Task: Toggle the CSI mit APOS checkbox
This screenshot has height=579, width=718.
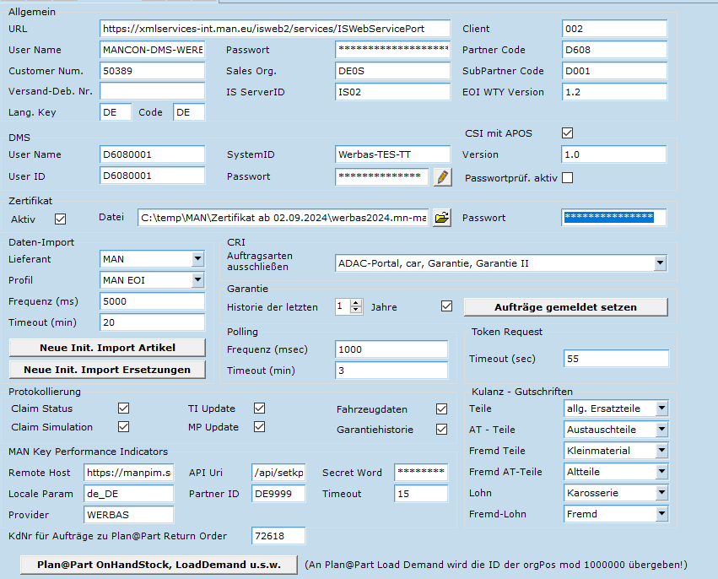Action: point(568,133)
